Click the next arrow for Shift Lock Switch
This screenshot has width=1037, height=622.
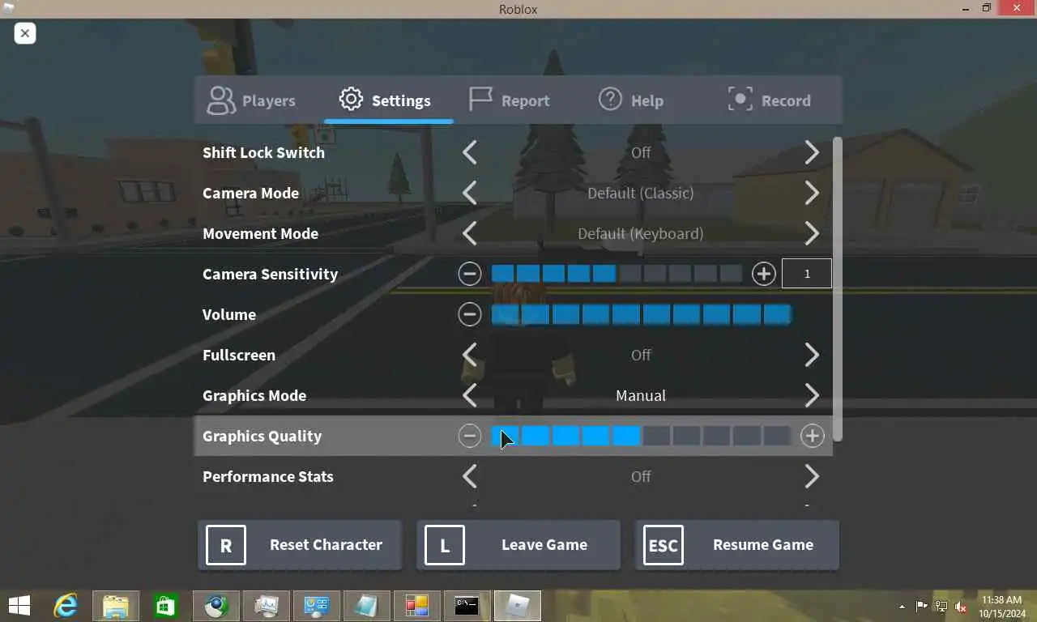coord(812,152)
